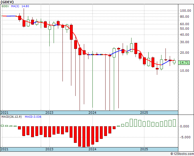Click the 10.00 price axis label
Viewport: 194px width, 156px height.
click(185, 71)
